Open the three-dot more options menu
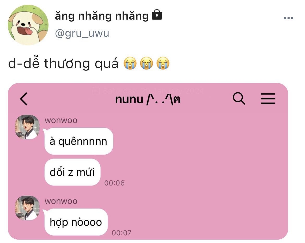This screenshot has height=243, width=305. [x=289, y=18]
